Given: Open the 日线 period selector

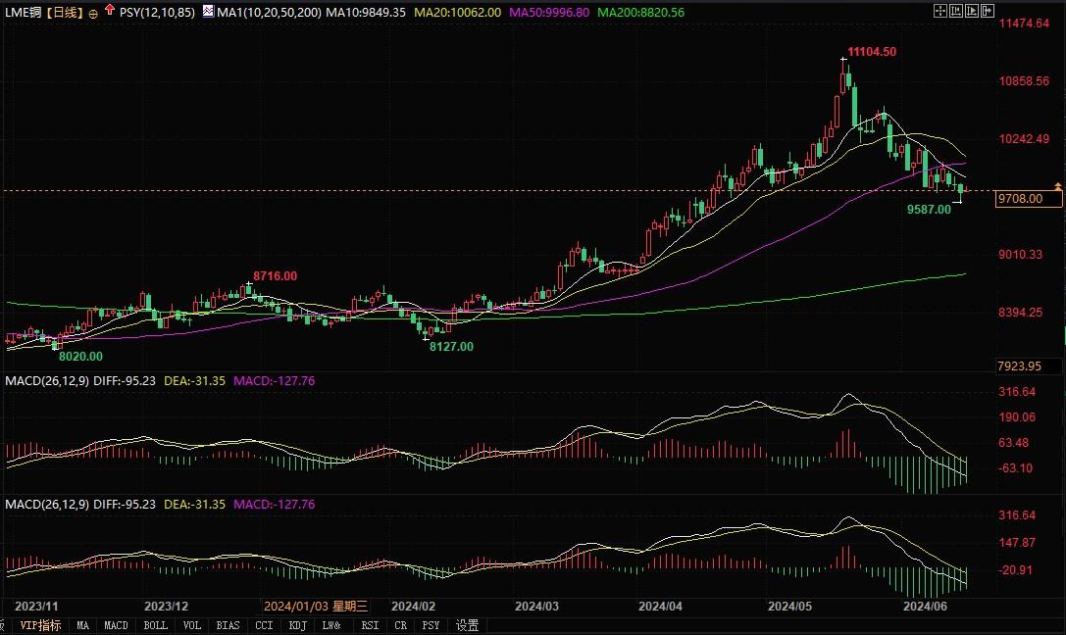Looking at the screenshot, I should (65, 15).
